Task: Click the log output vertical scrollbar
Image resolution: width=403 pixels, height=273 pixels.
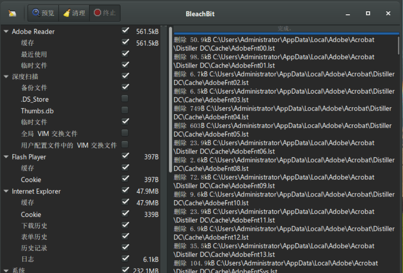Action: point(398,45)
